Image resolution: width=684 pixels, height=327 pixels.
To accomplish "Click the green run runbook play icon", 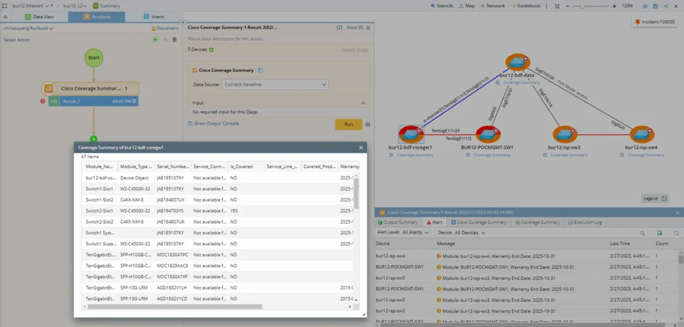I will point(155,39).
